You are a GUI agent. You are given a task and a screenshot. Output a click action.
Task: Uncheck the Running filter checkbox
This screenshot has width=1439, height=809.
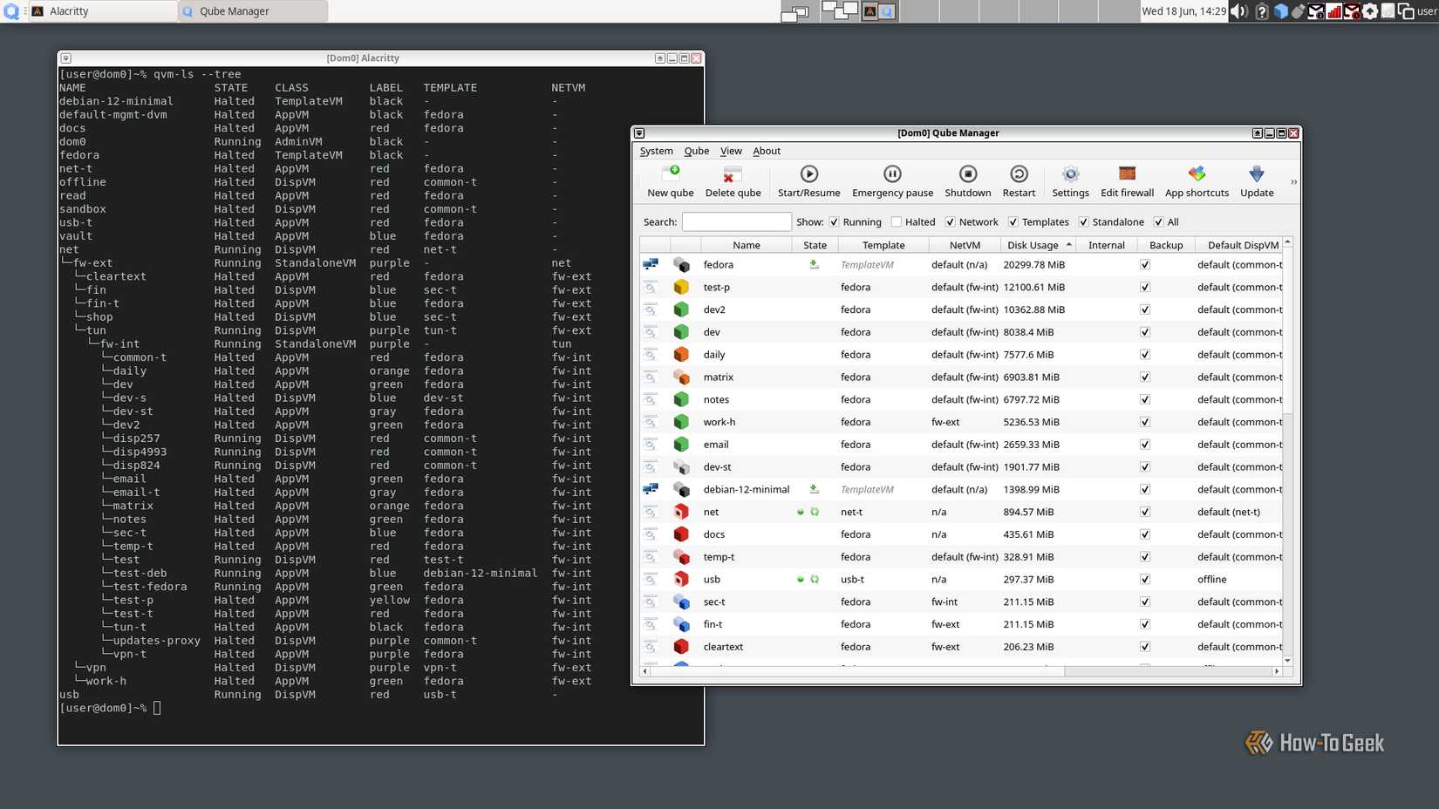coord(835,222)
